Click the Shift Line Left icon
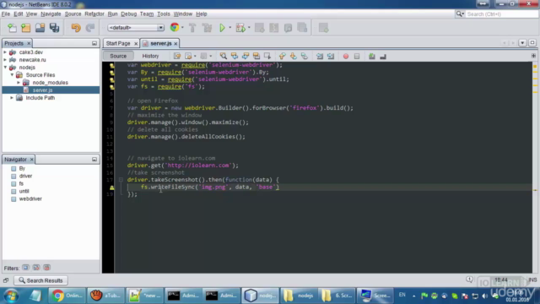The image size is (540, 304). point(320,57)
